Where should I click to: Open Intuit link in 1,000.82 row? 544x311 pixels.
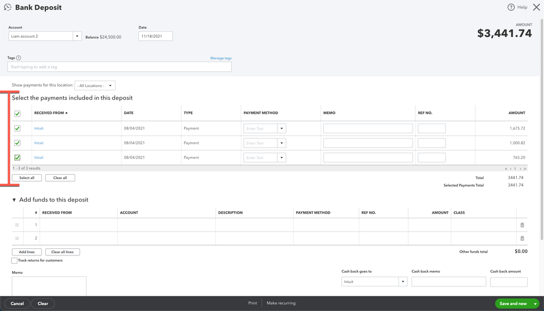point(39,143)
